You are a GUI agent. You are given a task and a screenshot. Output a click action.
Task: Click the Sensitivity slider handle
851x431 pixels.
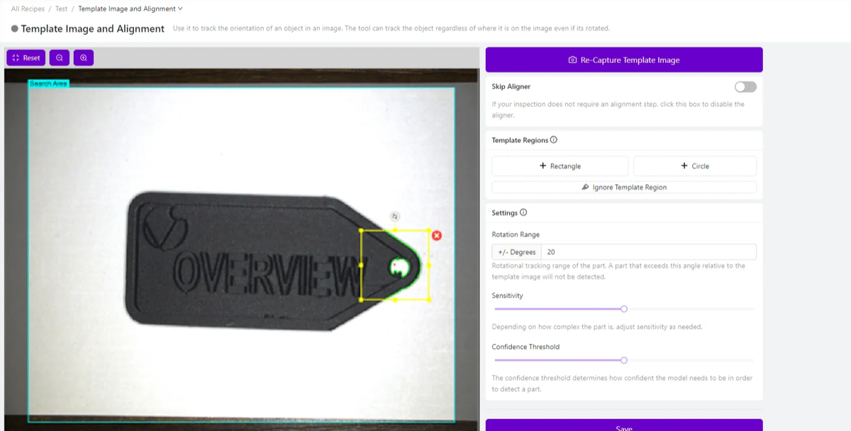(x=623, y=309)
